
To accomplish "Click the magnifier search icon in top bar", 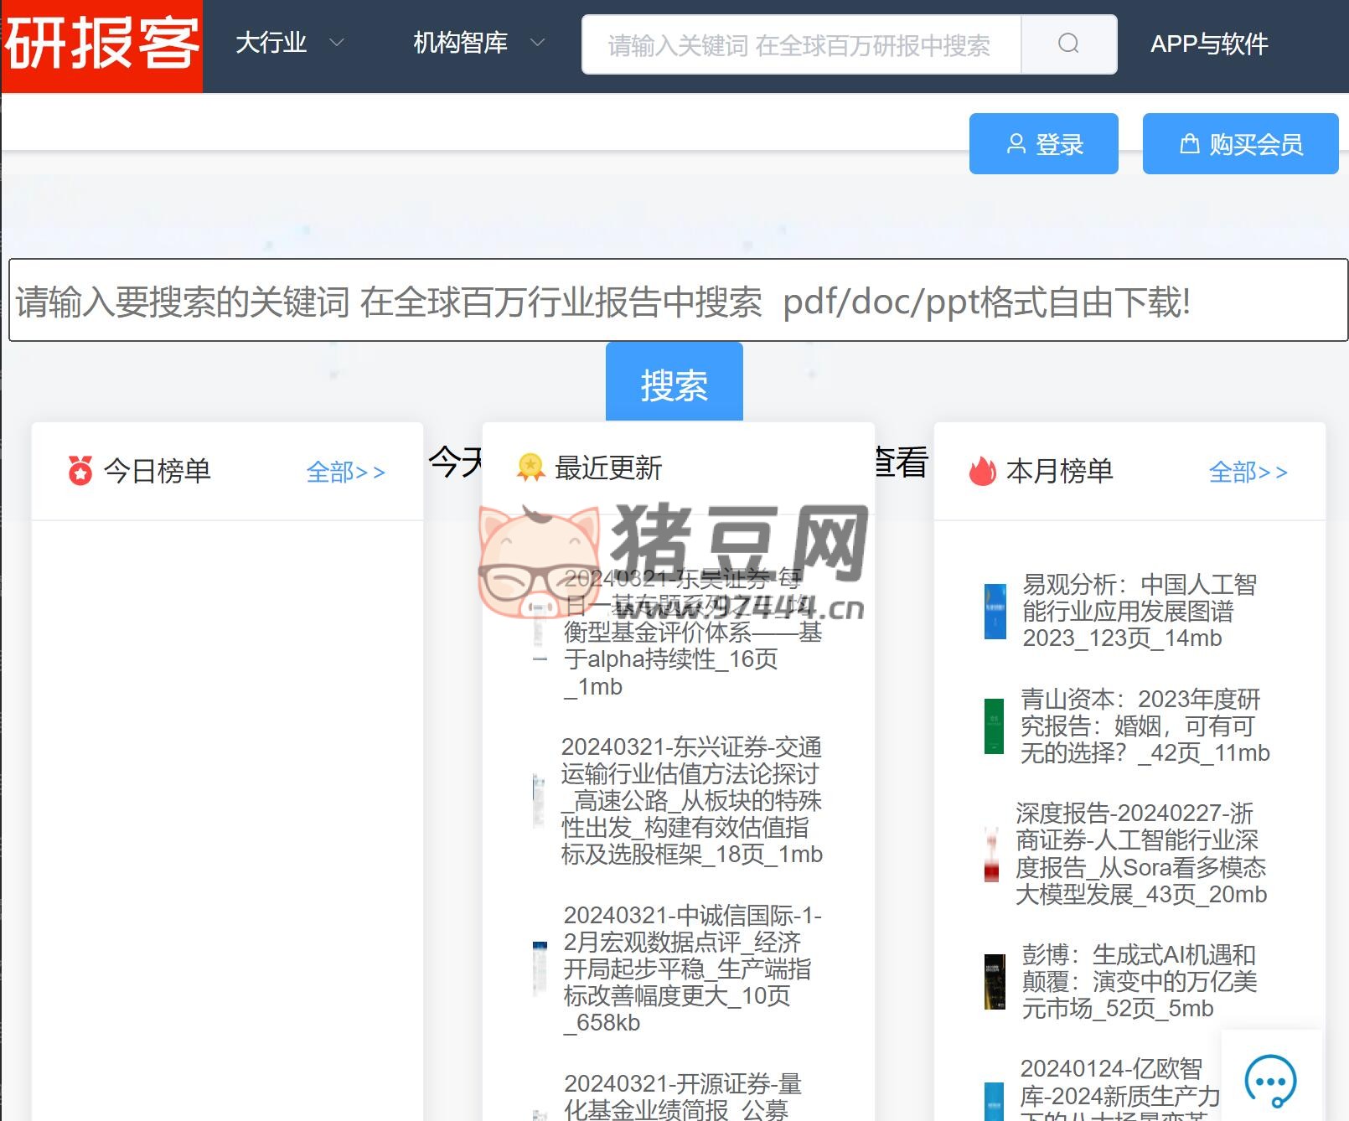I will (1067, 44).
